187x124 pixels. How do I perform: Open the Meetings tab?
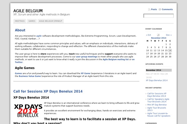click(x=20, y=21)
